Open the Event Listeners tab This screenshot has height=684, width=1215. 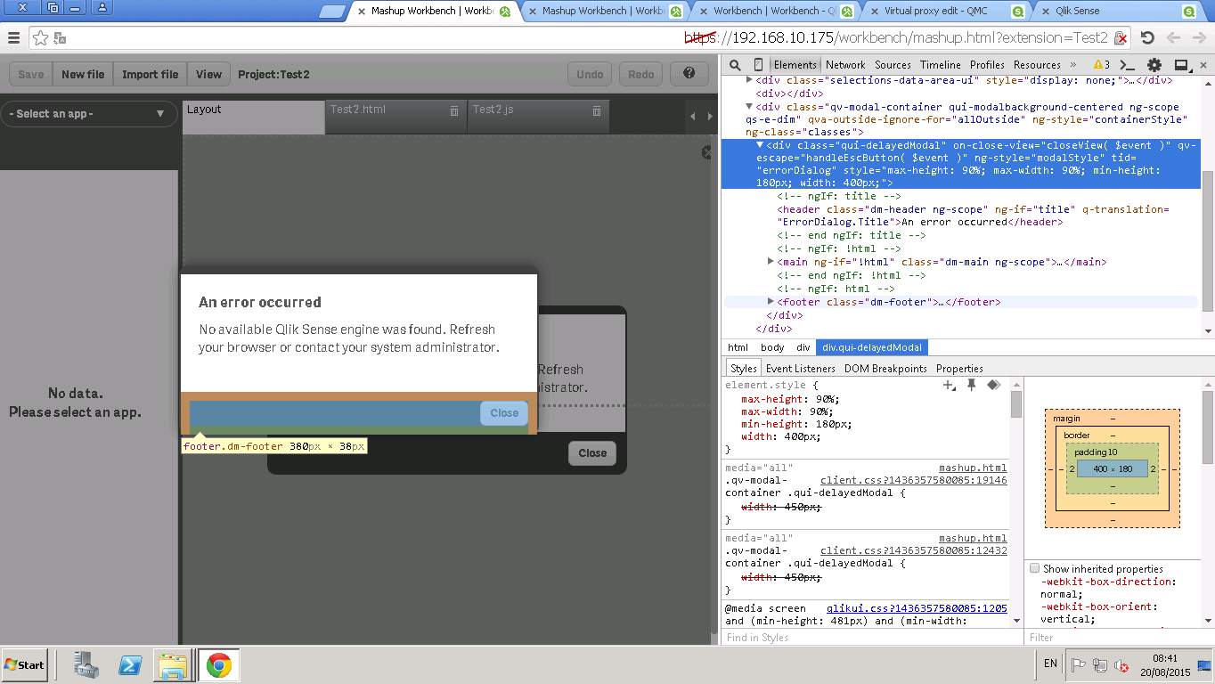[800, 368]
